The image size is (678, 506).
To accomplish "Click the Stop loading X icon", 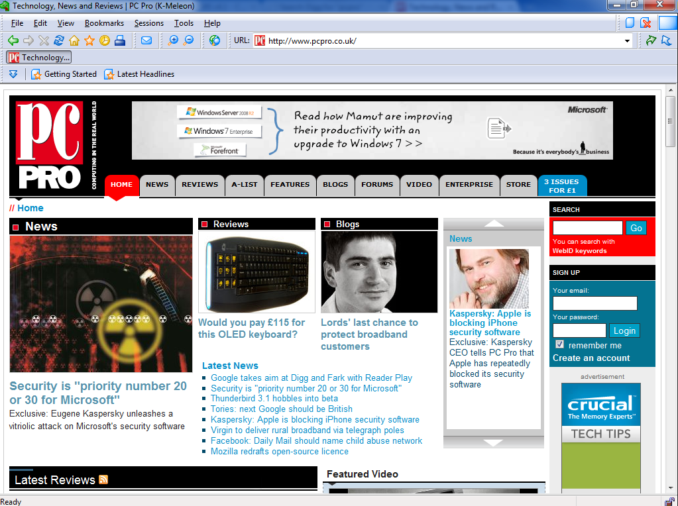I will pos(44,40).
